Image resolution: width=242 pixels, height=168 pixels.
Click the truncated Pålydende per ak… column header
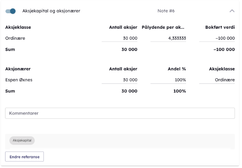pos(163,28)
